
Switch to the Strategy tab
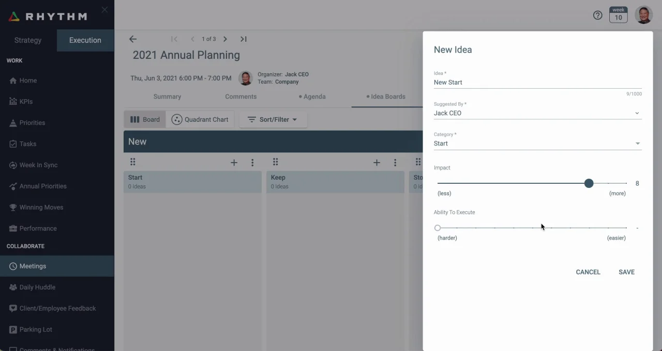pos(28,40)
